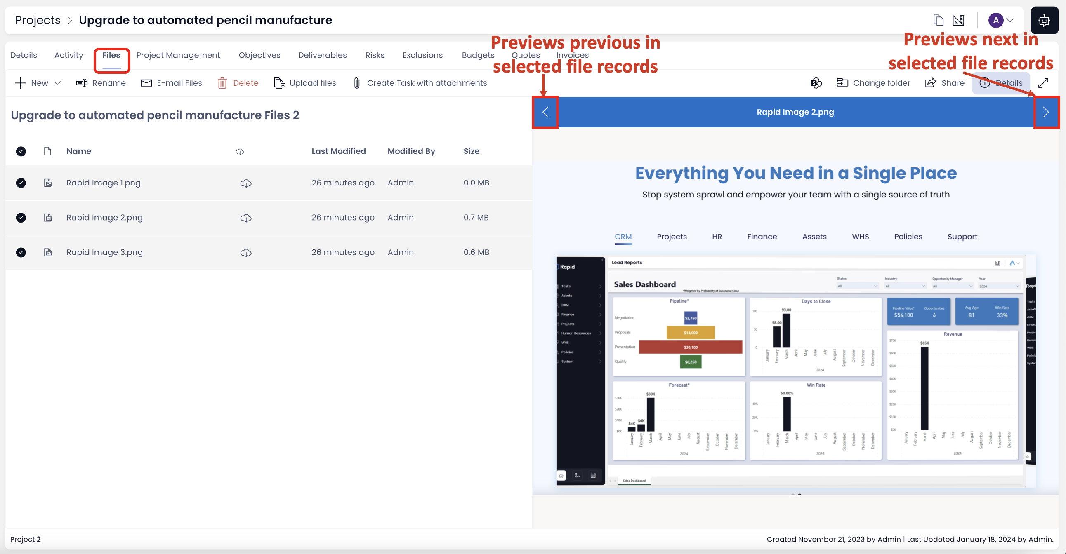Click the image file icon beside Rapid Image 3.png
Screen dimensions: 1066x554
pyautogui.click(x=48, y=252)
